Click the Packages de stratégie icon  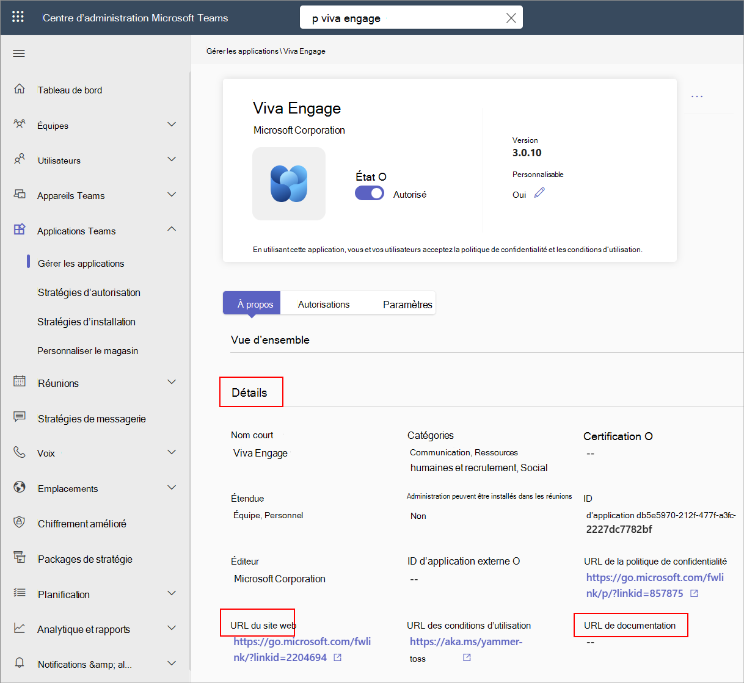pos(20,557)
